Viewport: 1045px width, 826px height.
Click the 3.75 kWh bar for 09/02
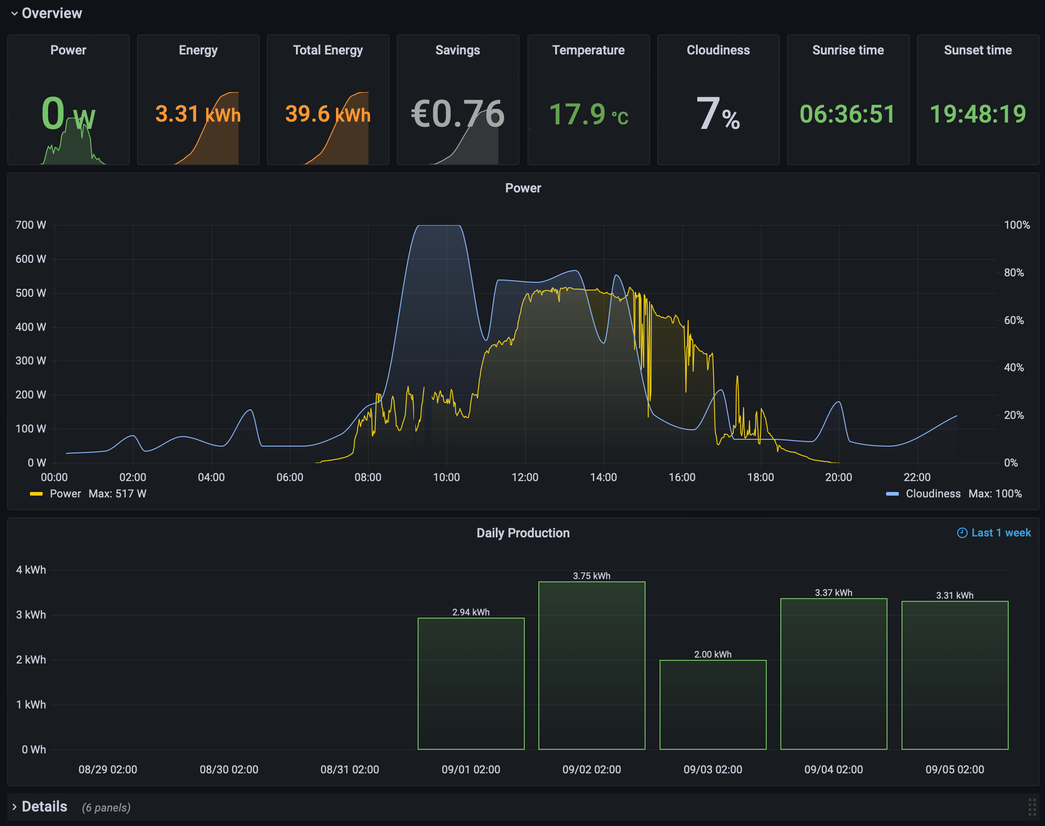pos(591,665)
